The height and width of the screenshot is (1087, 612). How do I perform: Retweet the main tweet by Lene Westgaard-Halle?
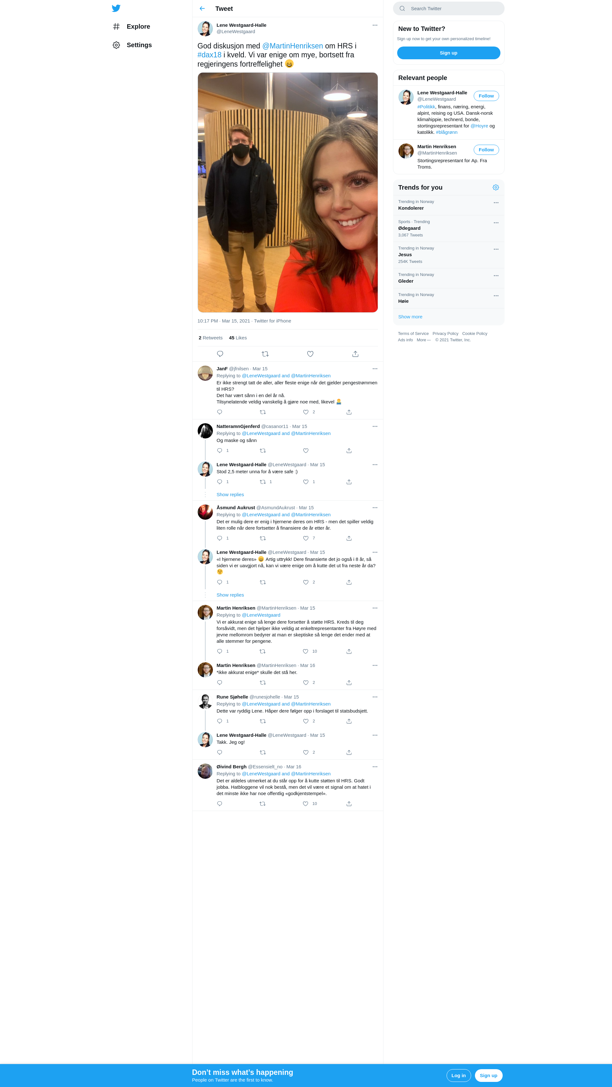[x=265, y=354]
